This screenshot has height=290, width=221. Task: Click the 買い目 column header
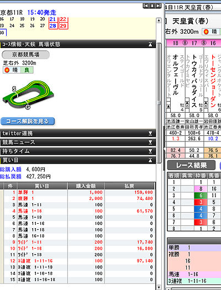click(x=42, y=186)
